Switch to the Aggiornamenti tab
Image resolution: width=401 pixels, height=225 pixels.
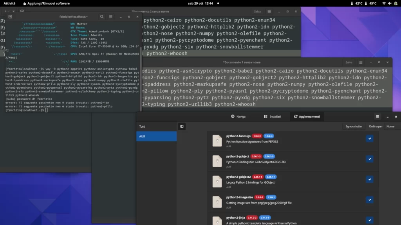pos(307,116)
